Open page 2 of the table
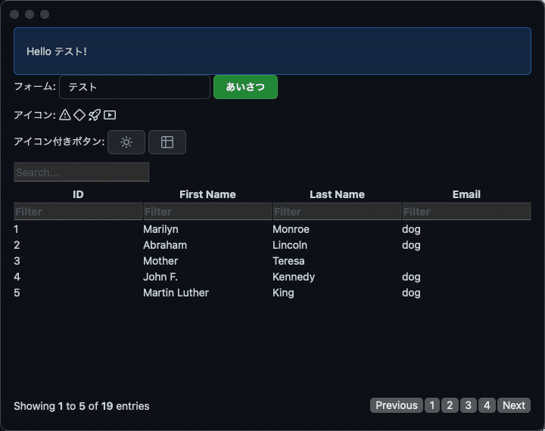The height and width of the screenshot is (431, 545). pyautogui.click(x=450, y=405)
